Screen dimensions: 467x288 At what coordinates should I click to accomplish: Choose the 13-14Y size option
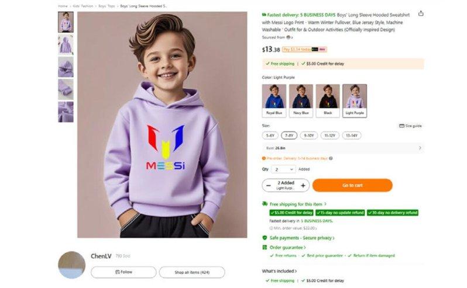coord(351,136)
